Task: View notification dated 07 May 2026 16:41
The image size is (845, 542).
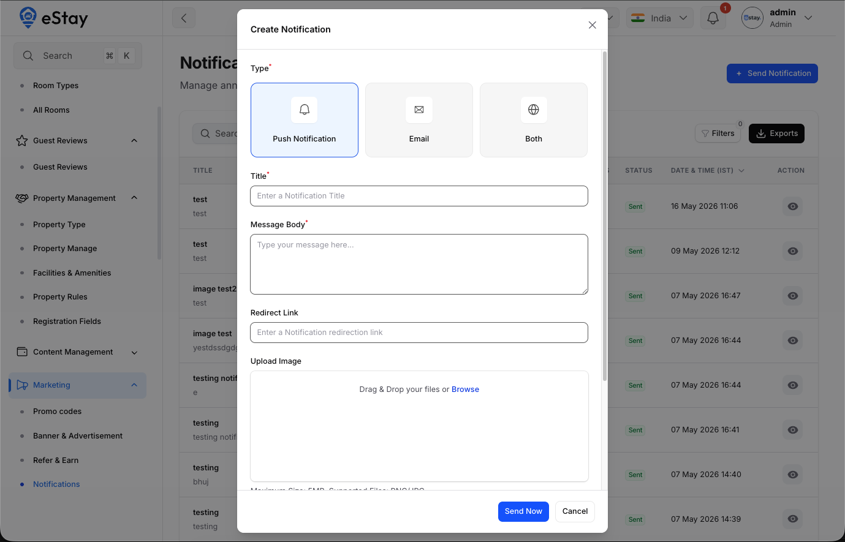Action: (x=792, y=430)
